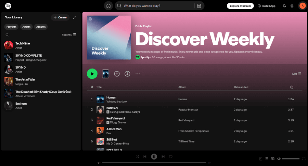This screenshot has width=308, height=166.
Task: Select the track Bad Guy
Action: [194, 110]
